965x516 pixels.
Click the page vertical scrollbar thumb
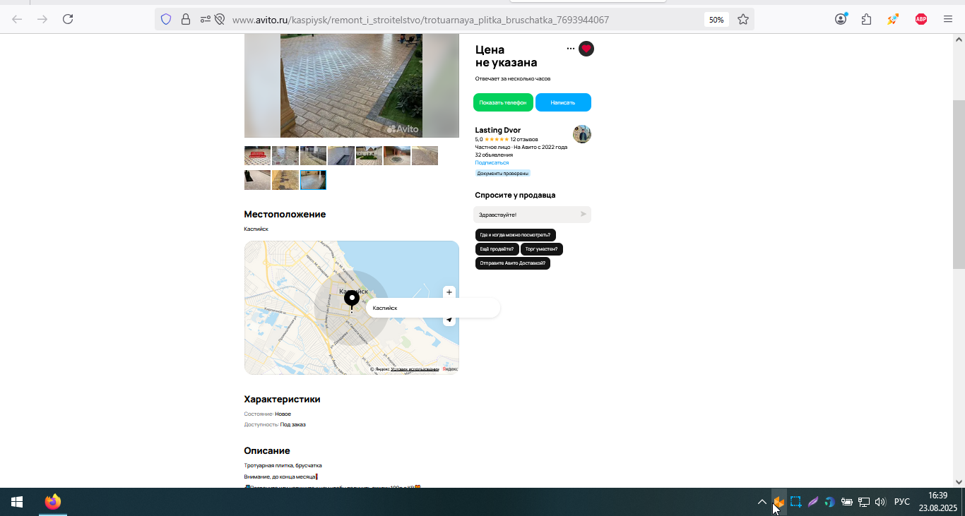click(x=959, y=184)
